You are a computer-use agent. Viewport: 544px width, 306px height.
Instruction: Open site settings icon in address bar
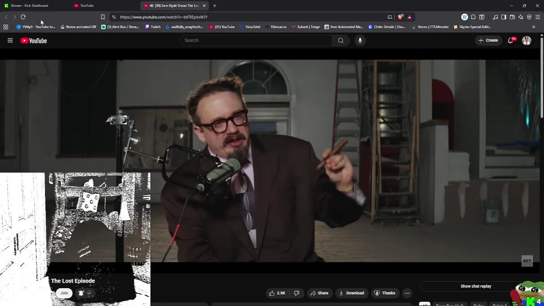(x=113, y=17)
